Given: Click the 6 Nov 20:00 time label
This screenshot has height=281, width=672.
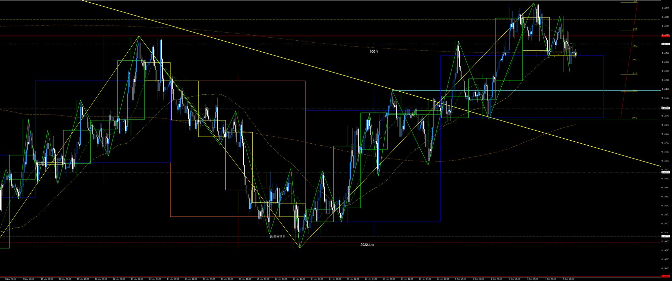Looking at the screenshot, I should click(x=10, y=279).
